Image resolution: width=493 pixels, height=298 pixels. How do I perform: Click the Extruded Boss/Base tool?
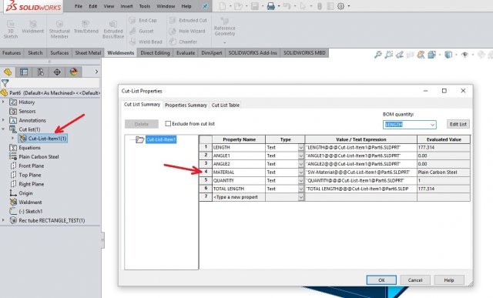point(113,29)
